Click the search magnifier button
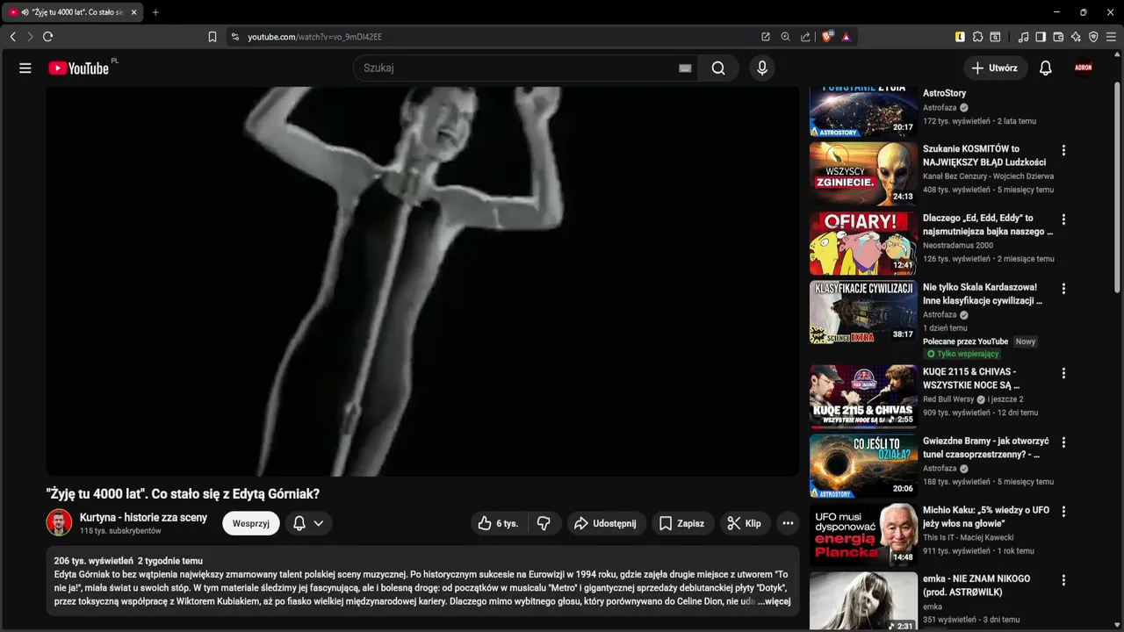The height and width of the screenshot is (632, 1124). [718, 68]
